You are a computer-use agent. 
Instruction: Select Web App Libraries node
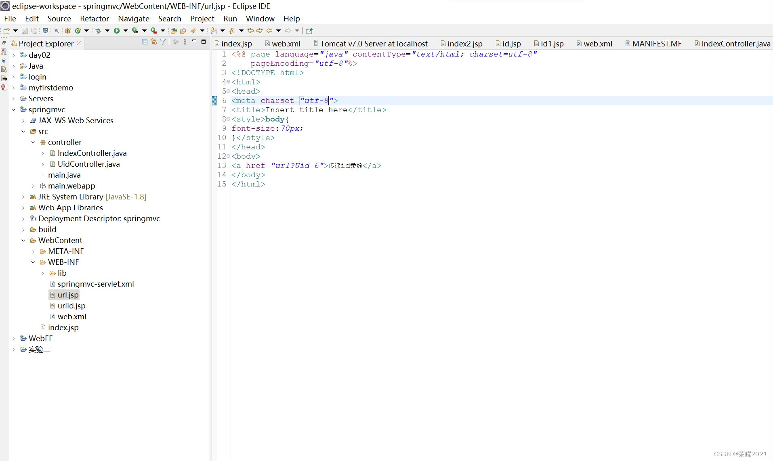[71, 207]
